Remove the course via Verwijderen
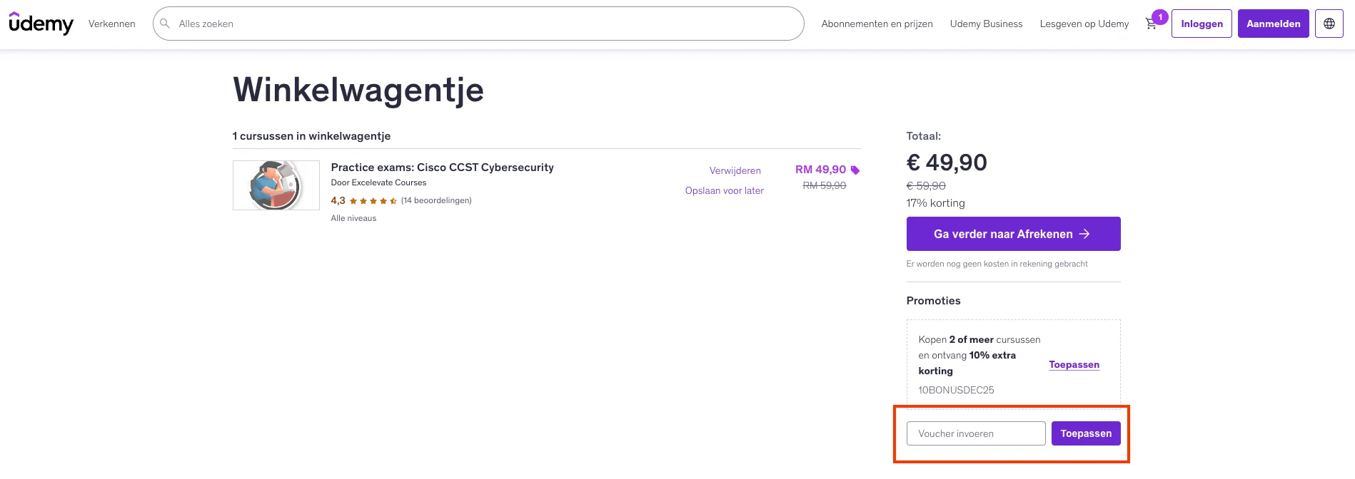Viewport: 1355px width, 479px height. (x=735, y=170)
